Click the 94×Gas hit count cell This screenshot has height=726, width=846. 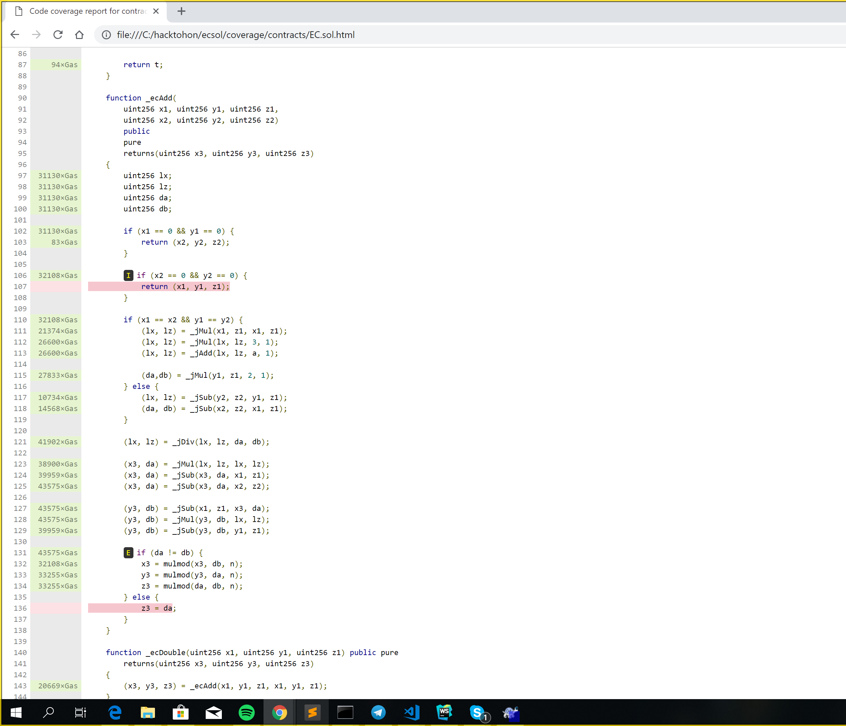point(64,65)
